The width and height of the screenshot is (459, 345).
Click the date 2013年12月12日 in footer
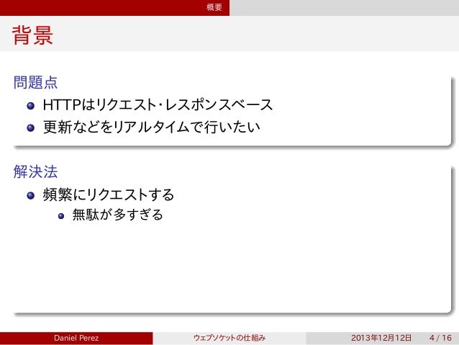point(381,338)
